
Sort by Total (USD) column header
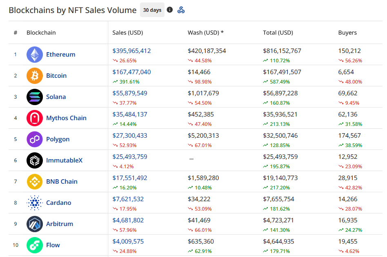[x=278, y=33]
